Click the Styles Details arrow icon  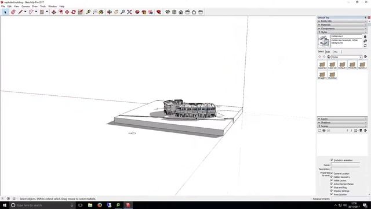tap(365, 57)
